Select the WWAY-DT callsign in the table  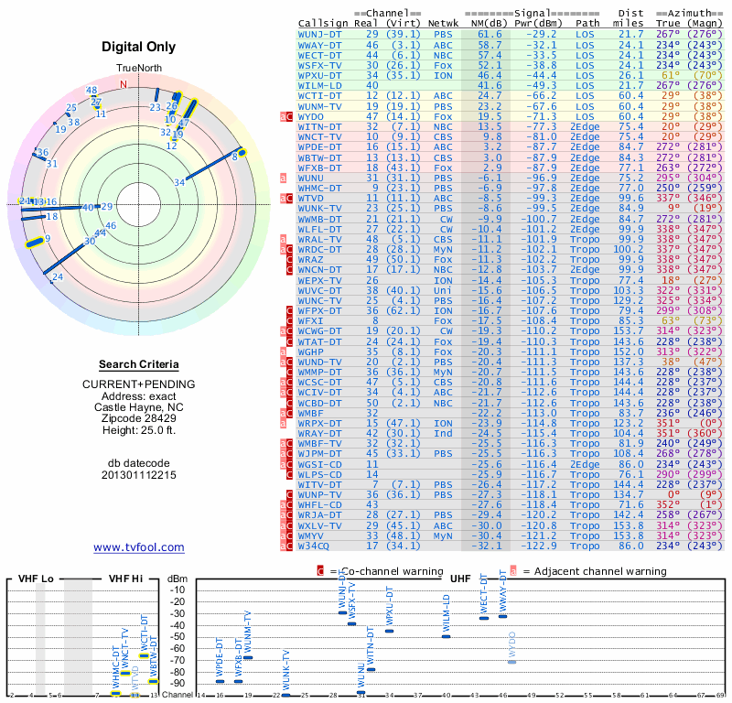pos(319,45)
